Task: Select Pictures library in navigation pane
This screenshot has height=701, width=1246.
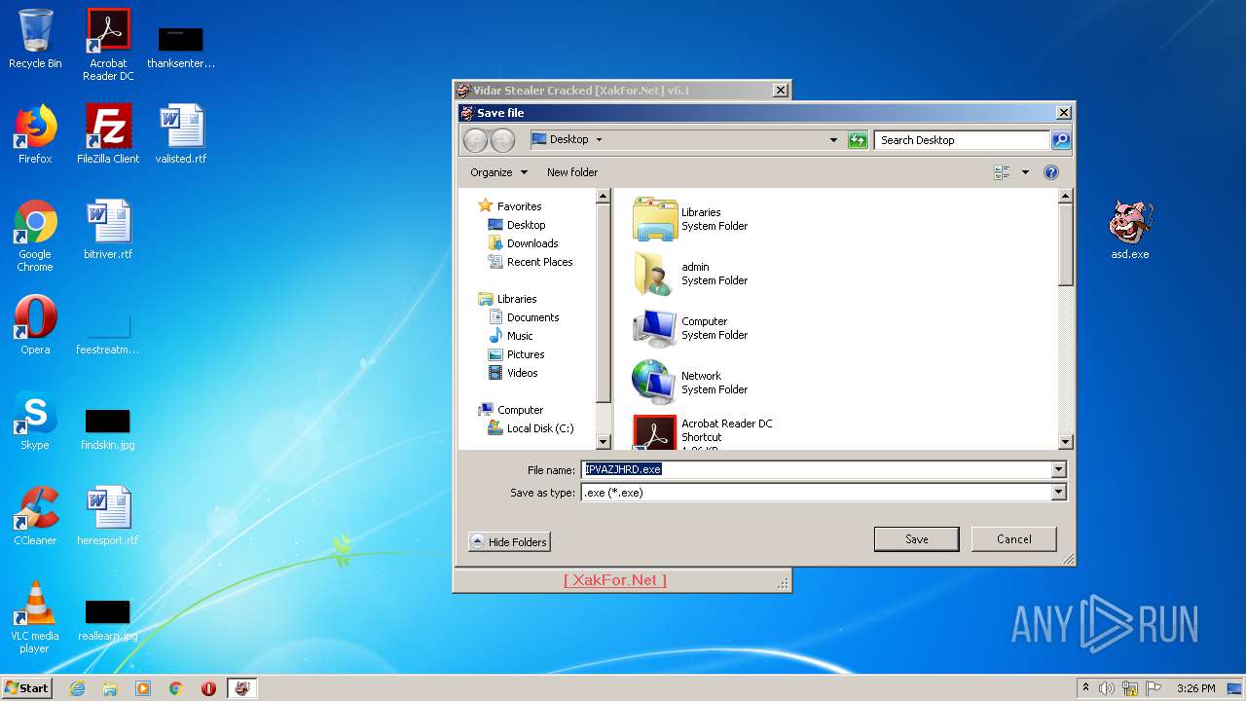Action: click(516, 354)
